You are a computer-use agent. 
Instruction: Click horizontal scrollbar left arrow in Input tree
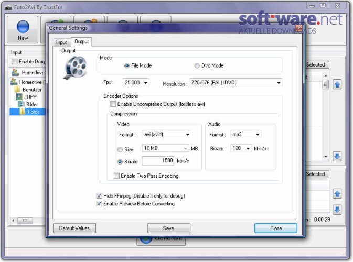point(13,221)
